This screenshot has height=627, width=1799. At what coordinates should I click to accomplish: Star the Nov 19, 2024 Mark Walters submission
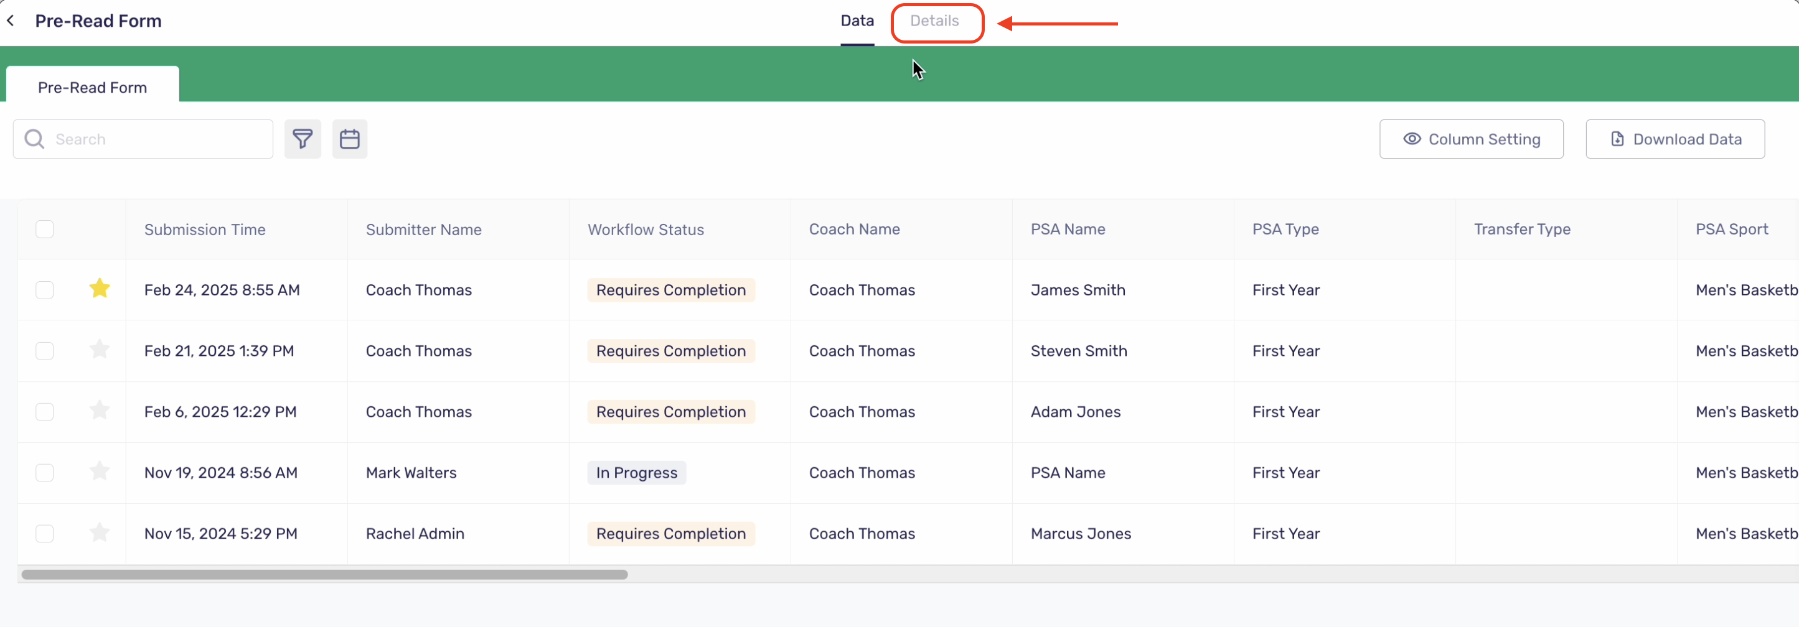[x=98, y=472]
